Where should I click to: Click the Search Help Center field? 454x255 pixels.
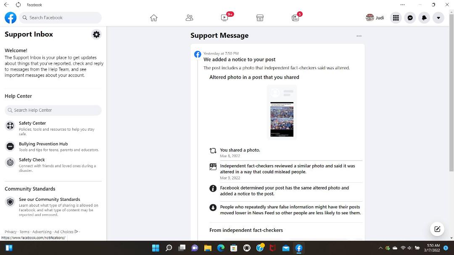(53, 110)
